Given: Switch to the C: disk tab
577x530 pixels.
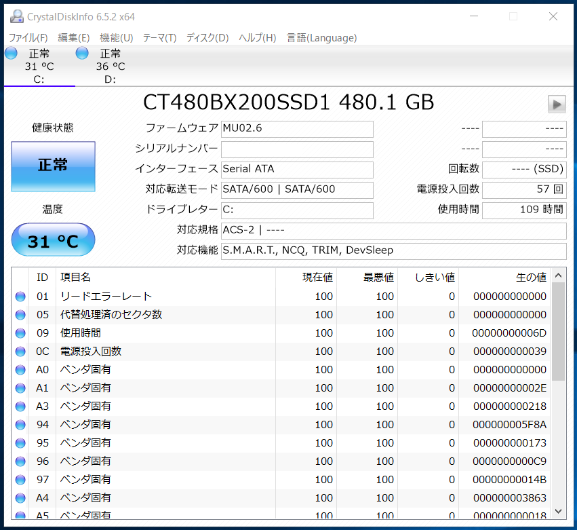Looking at the screenshot, I should coord(40,67).
